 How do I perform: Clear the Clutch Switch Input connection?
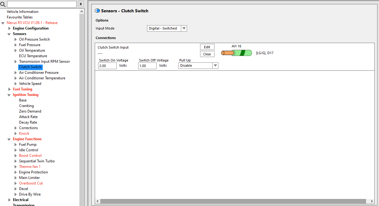coord(207,54)
